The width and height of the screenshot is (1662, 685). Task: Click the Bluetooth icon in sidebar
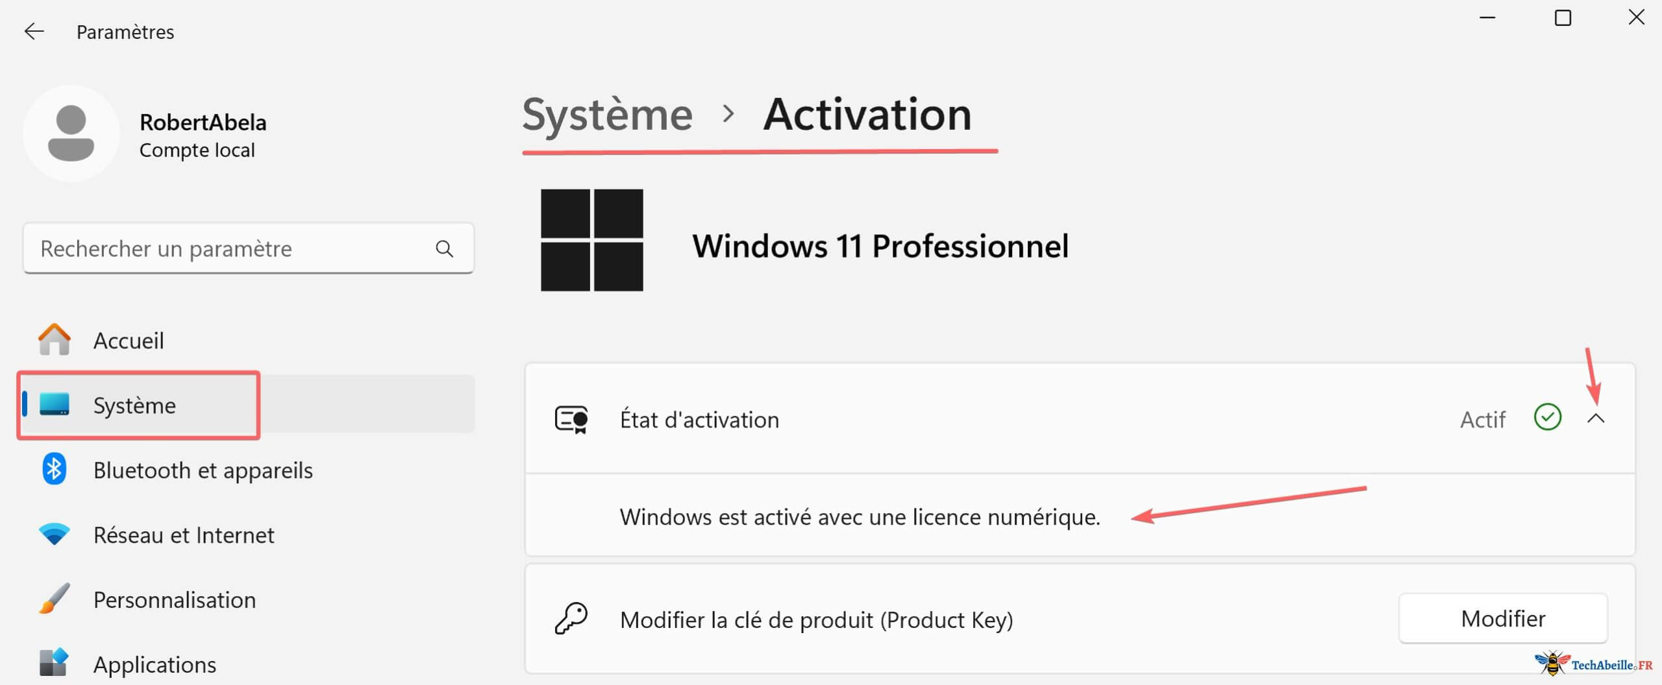[55, 469]
